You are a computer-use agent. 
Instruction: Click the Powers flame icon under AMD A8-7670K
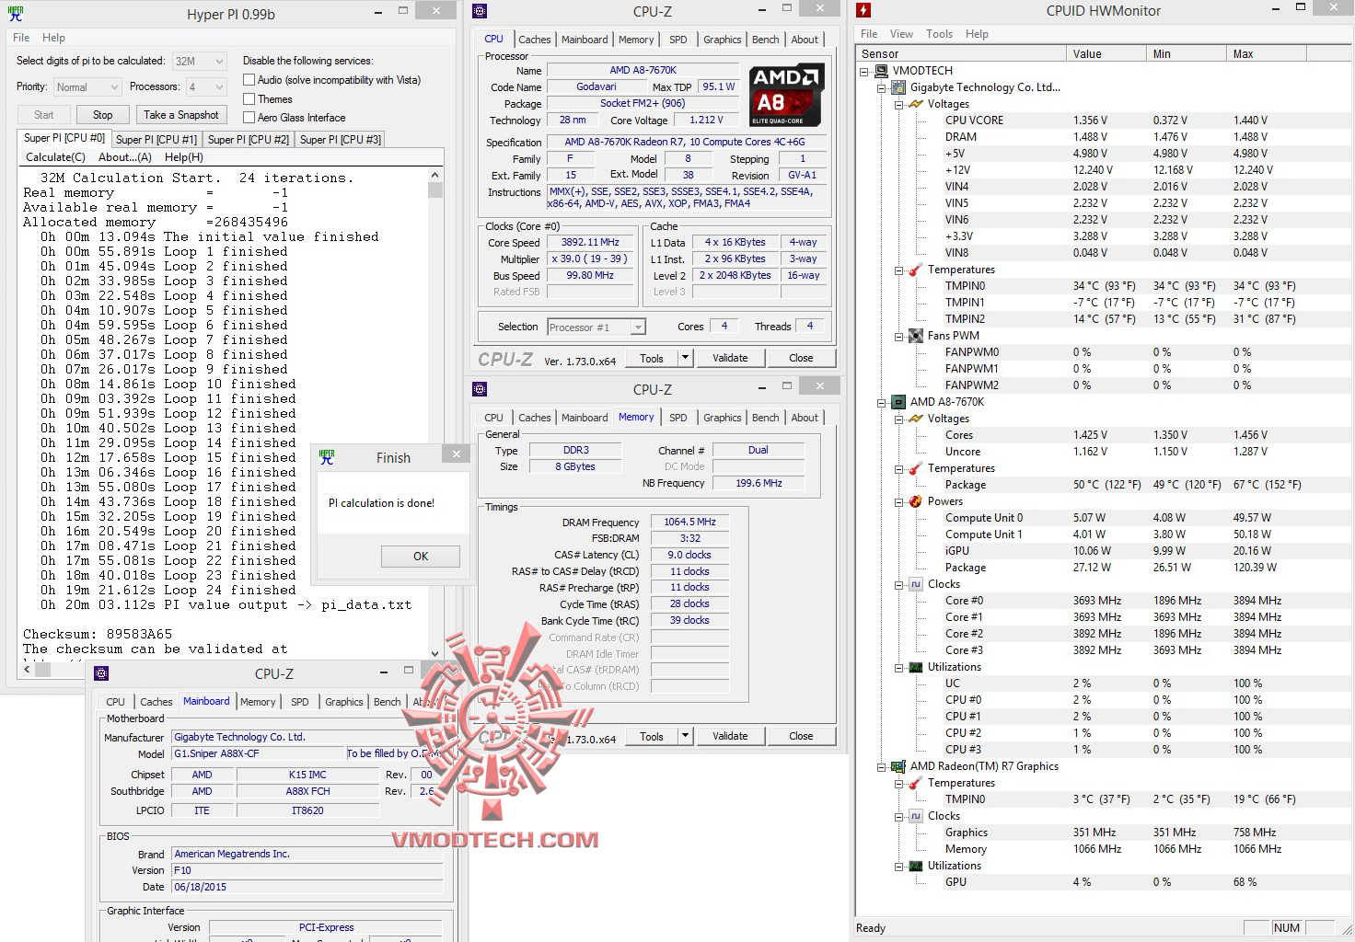916,501
